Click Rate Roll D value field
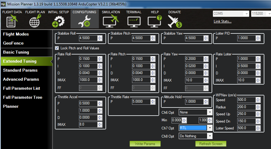 88,73
